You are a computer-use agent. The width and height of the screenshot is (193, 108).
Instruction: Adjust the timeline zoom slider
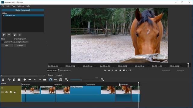pyautogui.click(x=81, y=80)
